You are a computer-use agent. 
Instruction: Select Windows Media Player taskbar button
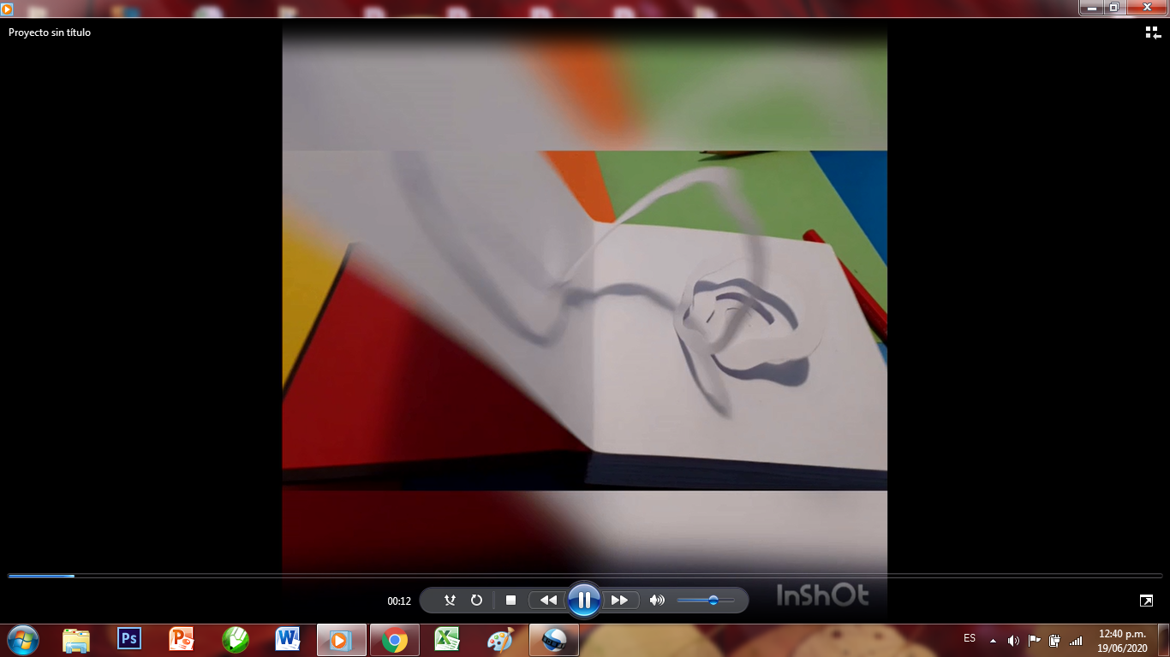[x=342, y=640]
